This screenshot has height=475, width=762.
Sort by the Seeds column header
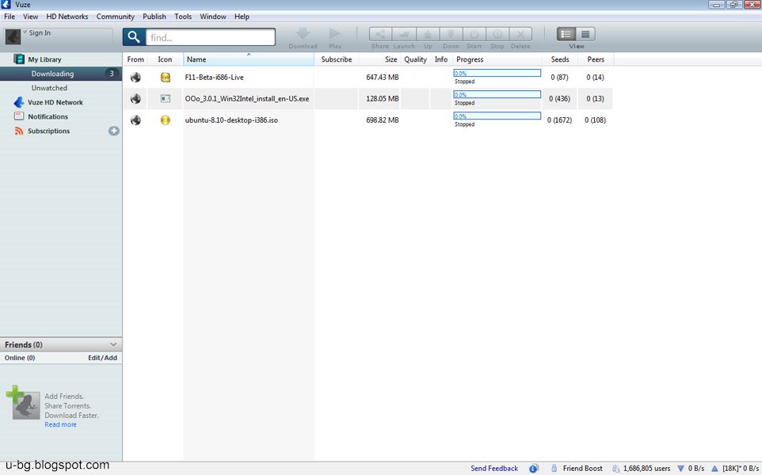pos(560,59)
